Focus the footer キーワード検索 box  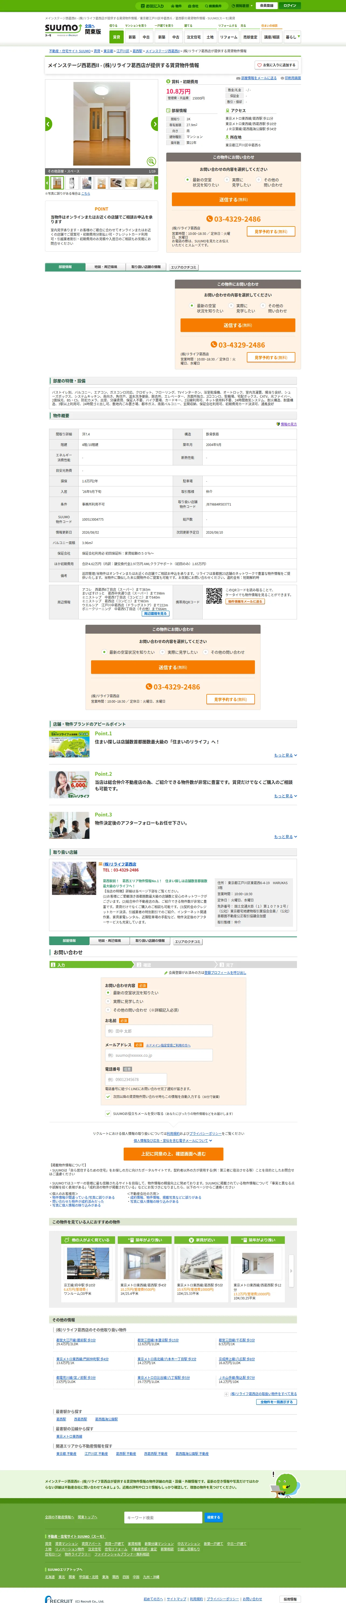pos(163,1518)
